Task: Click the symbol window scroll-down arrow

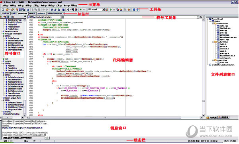Action: click(x=25, y=115)
